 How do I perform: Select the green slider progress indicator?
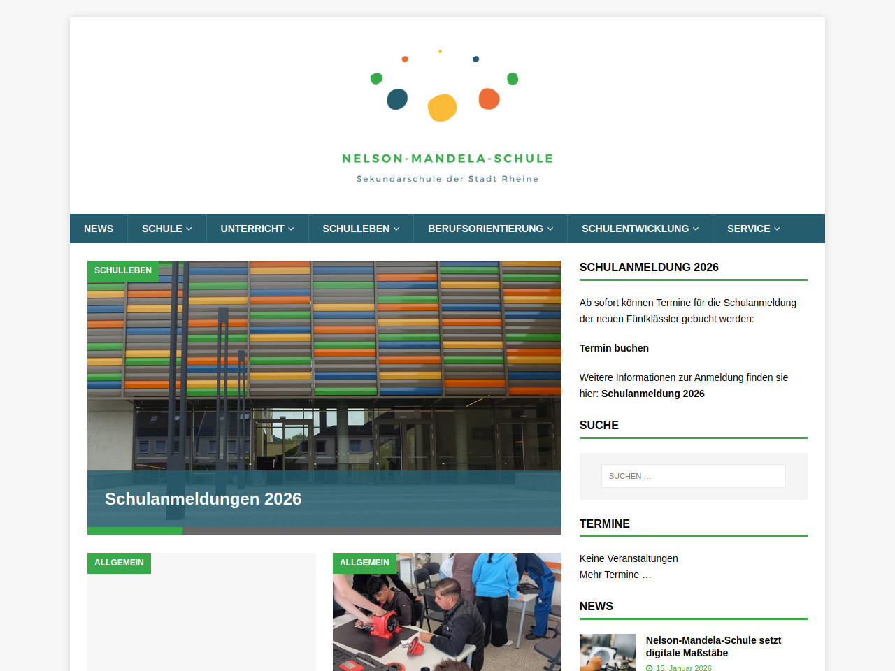(x=135, y=531)
